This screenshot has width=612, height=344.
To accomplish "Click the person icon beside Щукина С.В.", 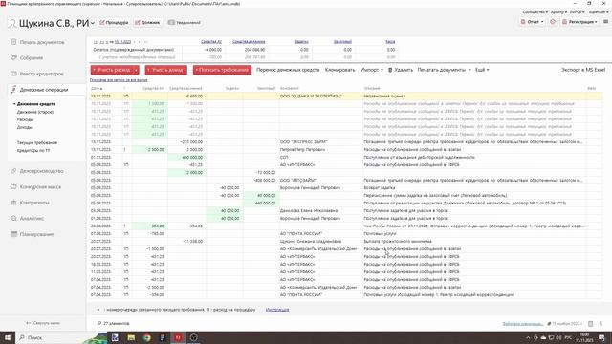I will tap(12, 23).
